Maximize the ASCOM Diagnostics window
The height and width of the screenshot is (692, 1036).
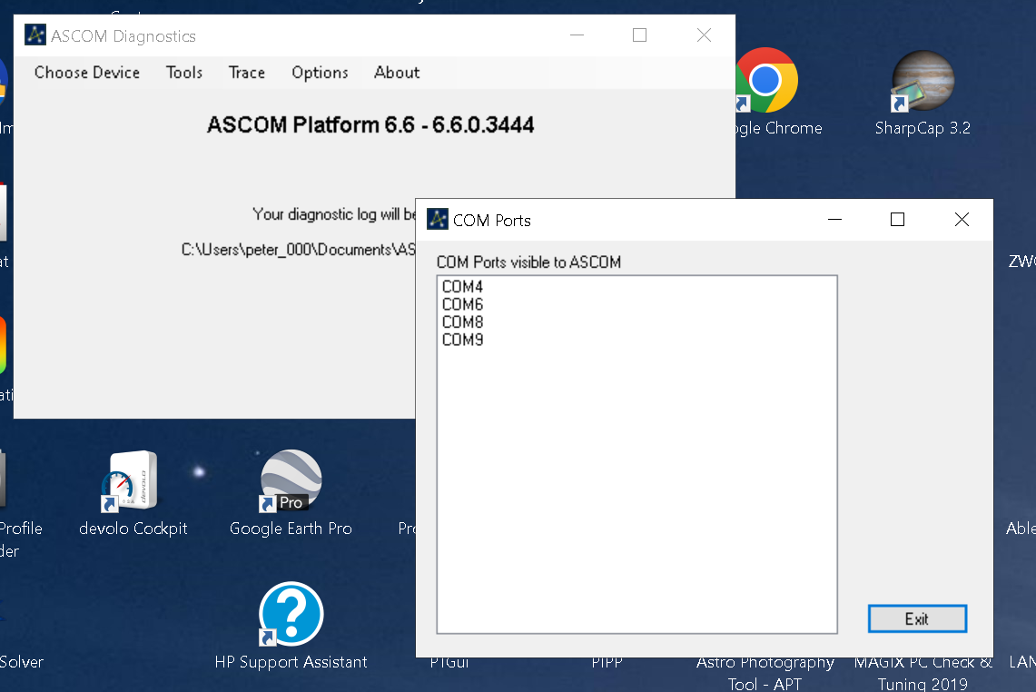(x=639, y=35)
